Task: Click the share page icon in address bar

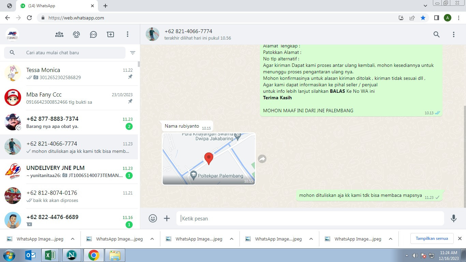Action: tap(412, 18)
